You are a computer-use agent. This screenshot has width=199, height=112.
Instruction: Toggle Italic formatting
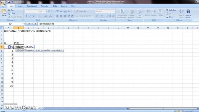pyautogui.click(x=30, y=16)
